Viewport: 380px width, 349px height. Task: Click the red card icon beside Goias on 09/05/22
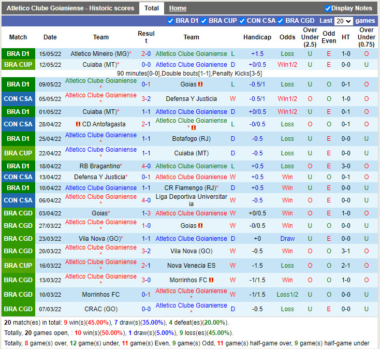[200, 84]
